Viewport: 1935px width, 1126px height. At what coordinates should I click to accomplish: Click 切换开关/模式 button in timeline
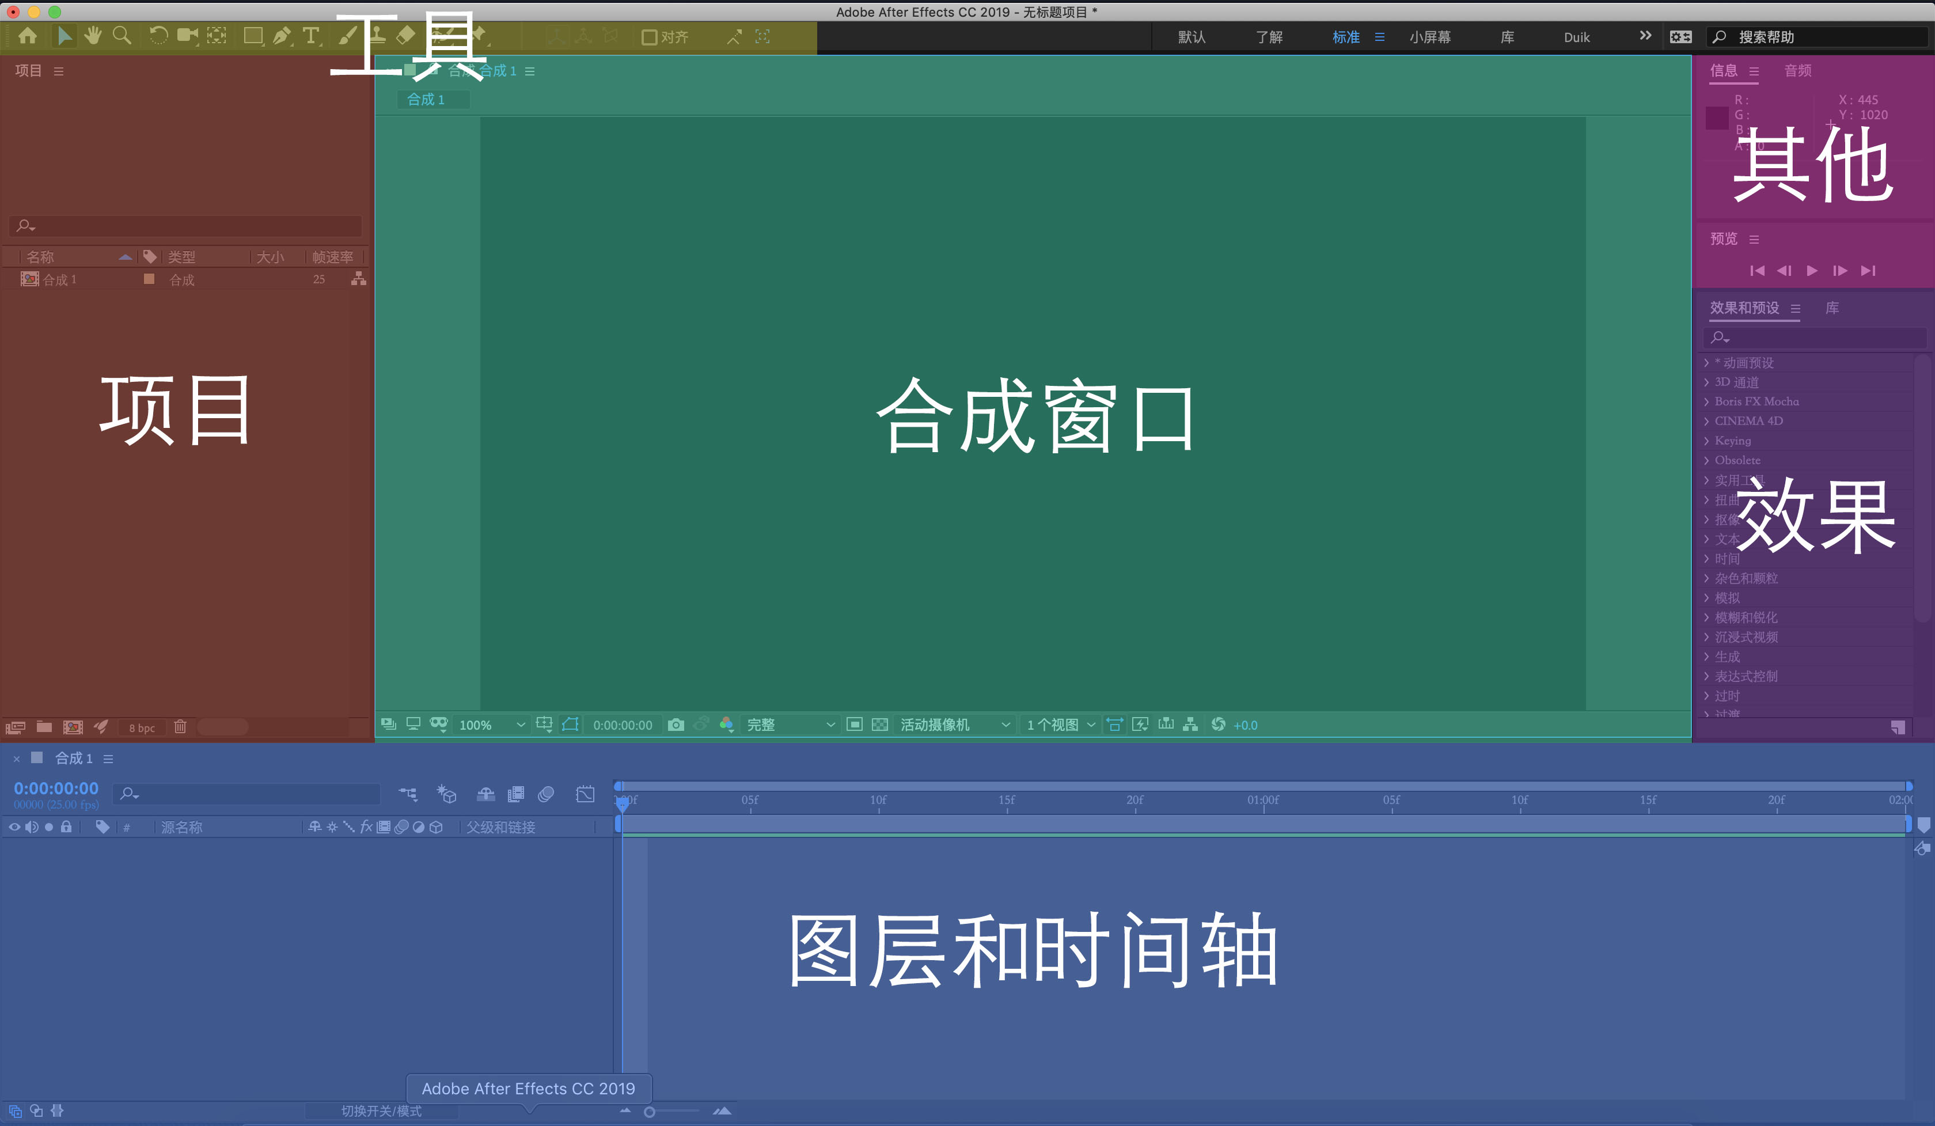[381, 1110]
